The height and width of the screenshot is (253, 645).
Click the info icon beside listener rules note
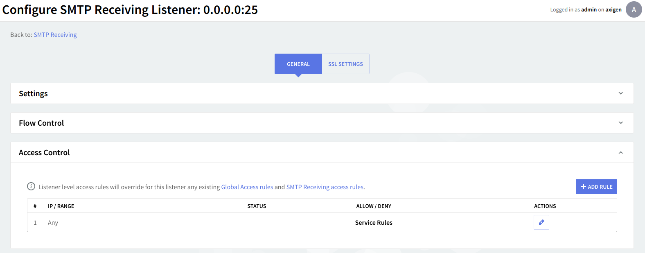[31, 187]
